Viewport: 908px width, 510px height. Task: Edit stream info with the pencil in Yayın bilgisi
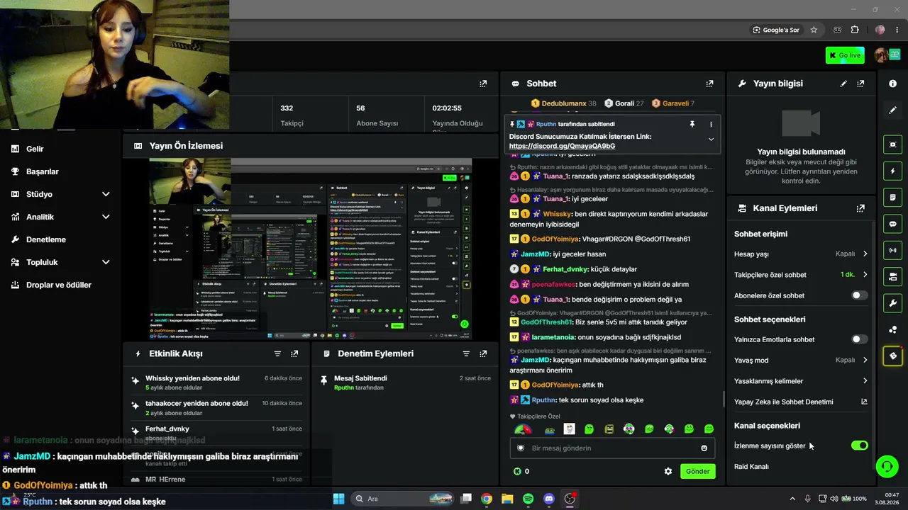(843, 84)
